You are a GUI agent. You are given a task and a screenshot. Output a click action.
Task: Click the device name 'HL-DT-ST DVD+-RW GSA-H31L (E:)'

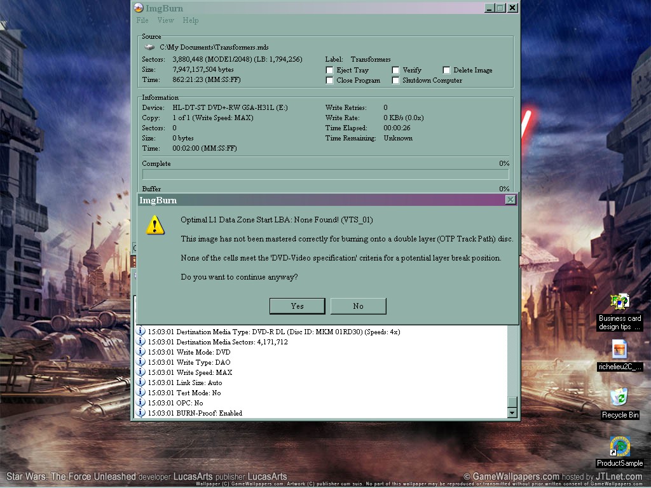tap(230, 107)
